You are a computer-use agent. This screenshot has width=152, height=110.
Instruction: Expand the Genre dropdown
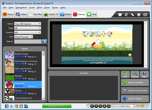39,24
